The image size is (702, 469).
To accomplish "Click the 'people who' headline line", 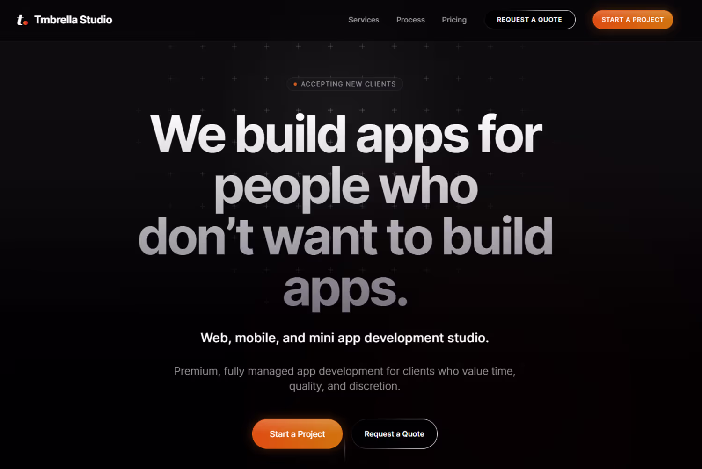I will pos(346,187).
